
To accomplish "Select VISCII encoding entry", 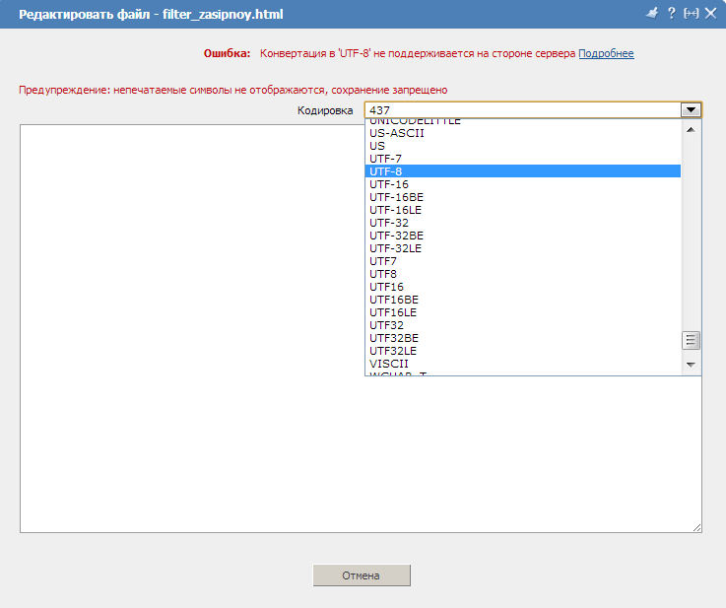I will [388, 364].
